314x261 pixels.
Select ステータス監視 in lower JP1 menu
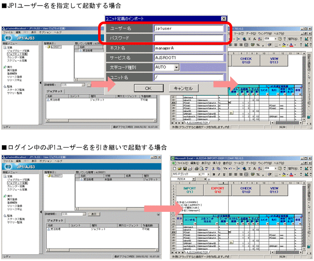[16, 219]
